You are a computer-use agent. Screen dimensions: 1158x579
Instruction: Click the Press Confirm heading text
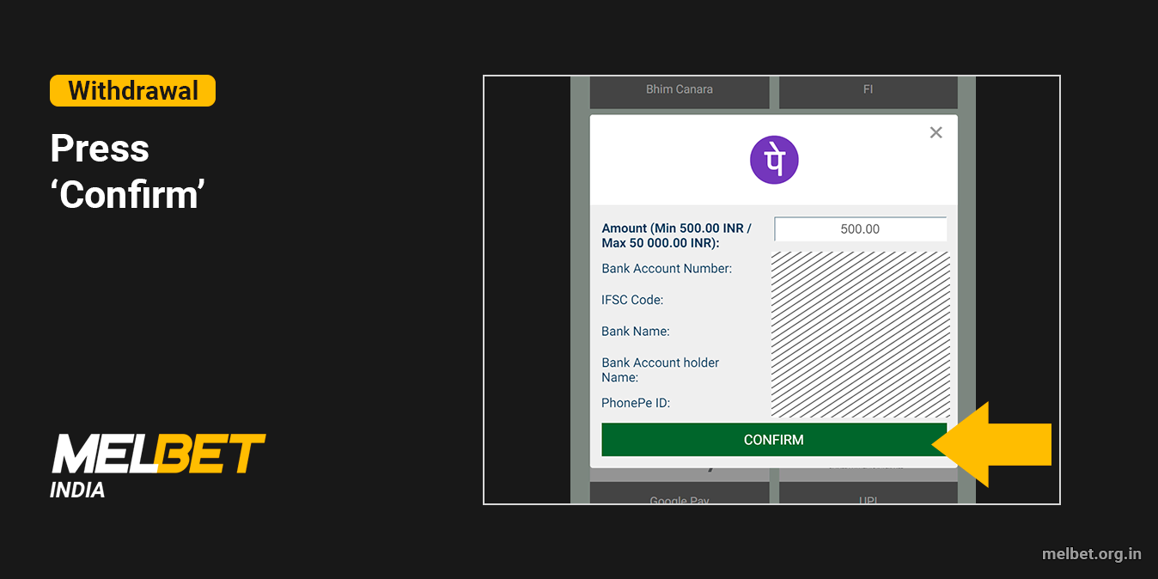(x=126, y=172)
